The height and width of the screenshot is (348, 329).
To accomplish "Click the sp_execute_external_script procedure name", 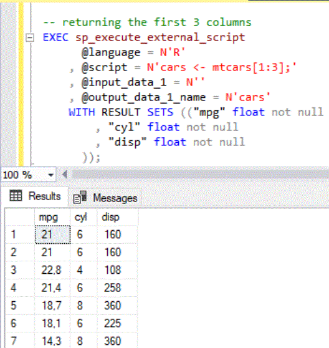I will 160,37.
